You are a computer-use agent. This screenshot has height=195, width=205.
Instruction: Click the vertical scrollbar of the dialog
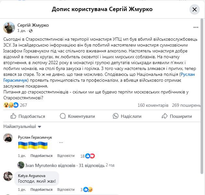[202, 96]
